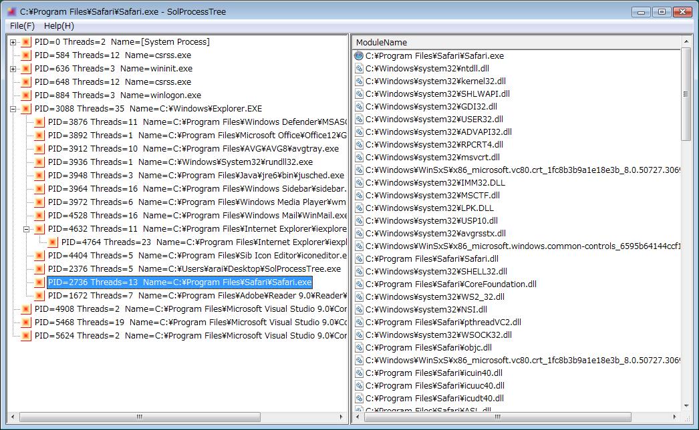Select the USP10.dll module entry

click(x=432, y=221)
